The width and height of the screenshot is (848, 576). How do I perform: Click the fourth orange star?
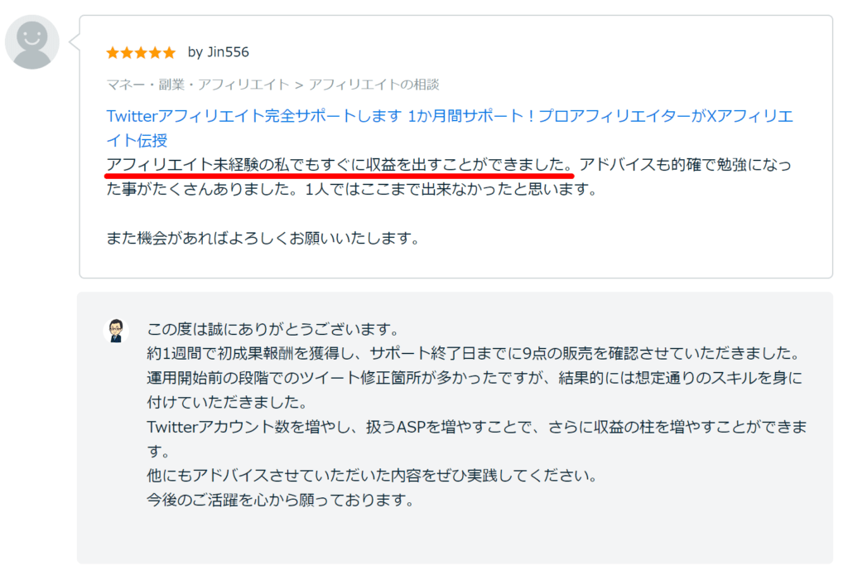[x=155, y=51]
